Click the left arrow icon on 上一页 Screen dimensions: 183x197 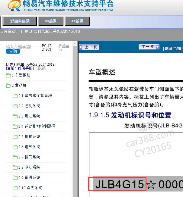click(x=81, y=47)
